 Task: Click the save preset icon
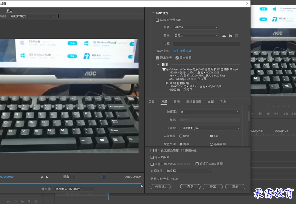click(224, 36)
